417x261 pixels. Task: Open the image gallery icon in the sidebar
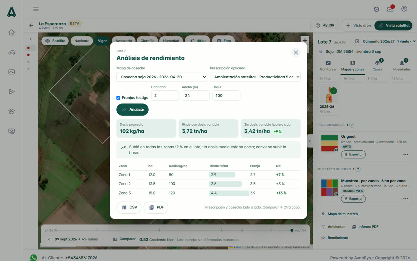coord(11,72)
